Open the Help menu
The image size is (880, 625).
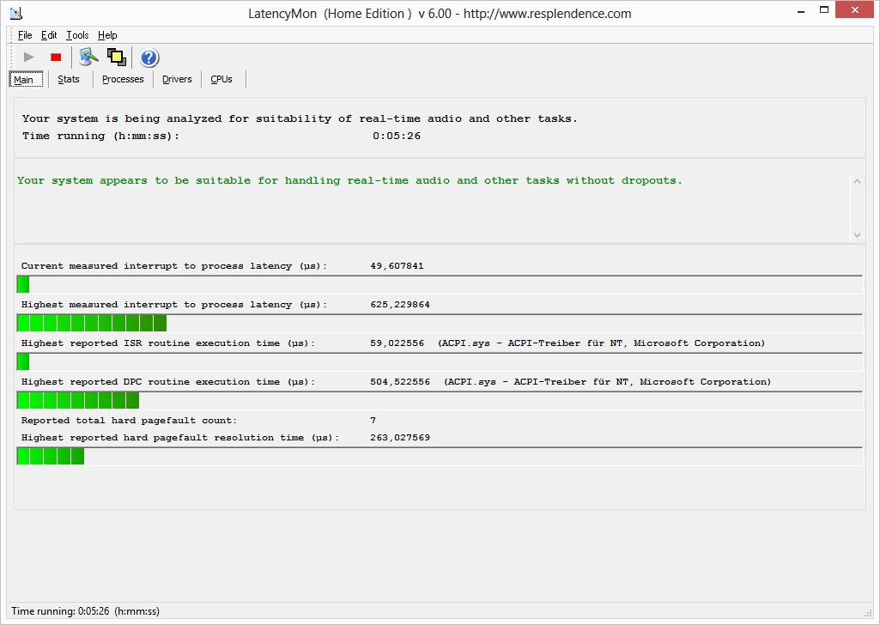(x=107, y=35)
